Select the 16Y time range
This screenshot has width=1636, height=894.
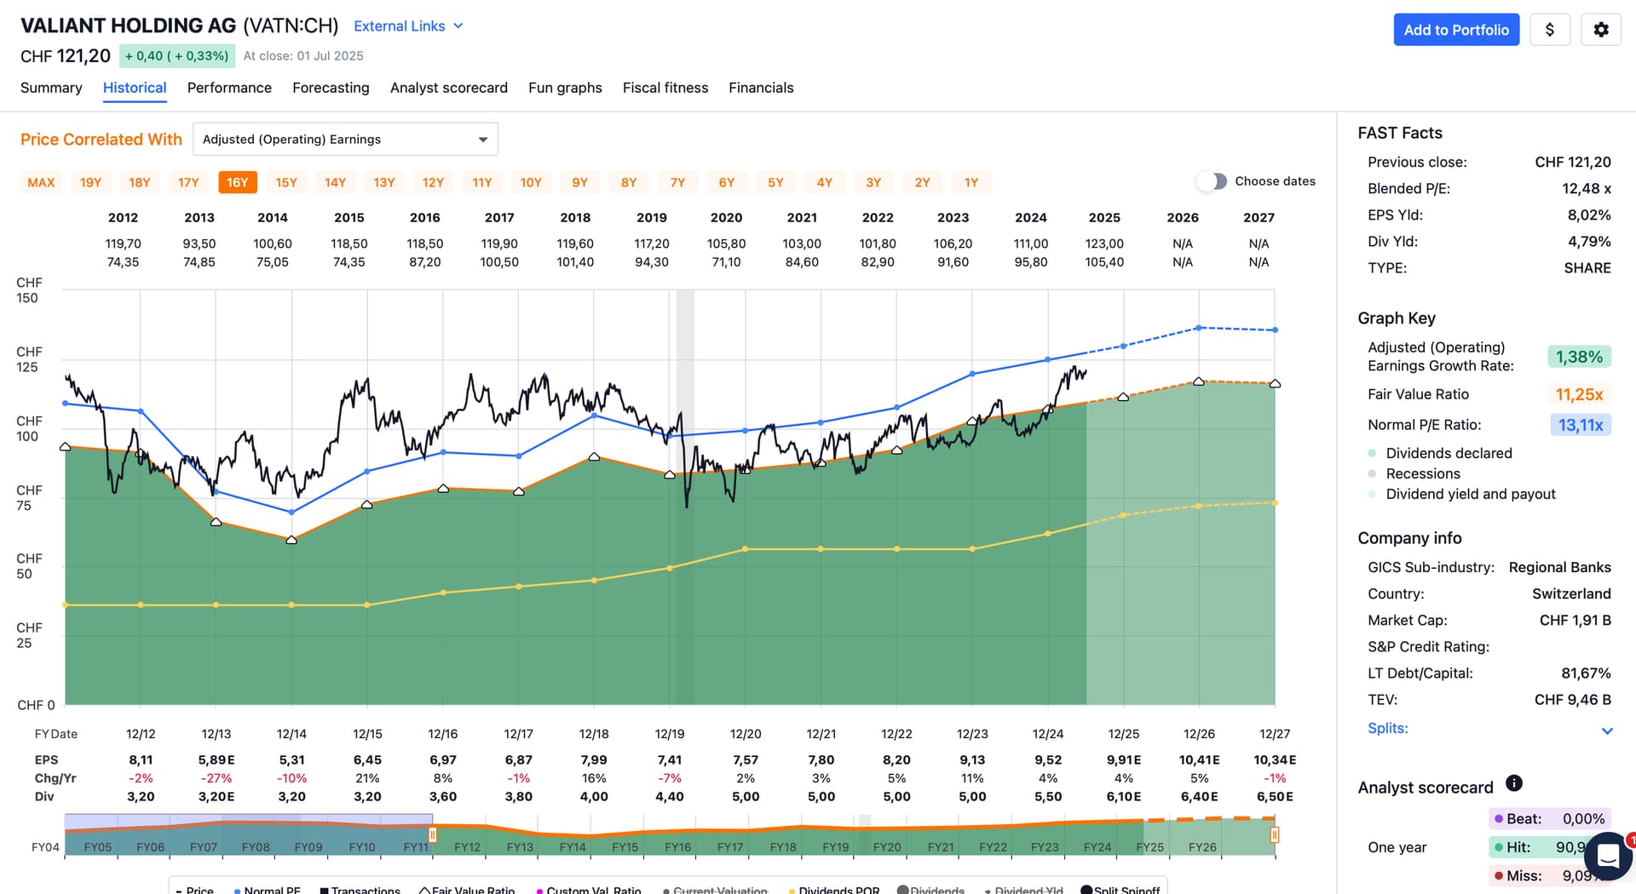[237, 182]
